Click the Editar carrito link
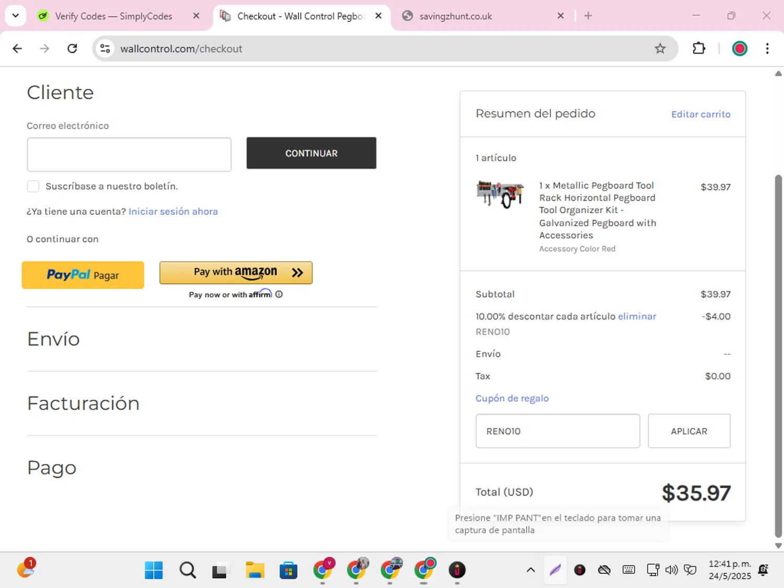Viewport: 784px width, 588px height. [701, 114]
